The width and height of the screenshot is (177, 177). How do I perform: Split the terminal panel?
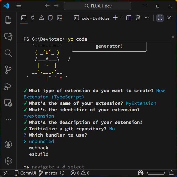pyautogui.click(x=129, y=18)
